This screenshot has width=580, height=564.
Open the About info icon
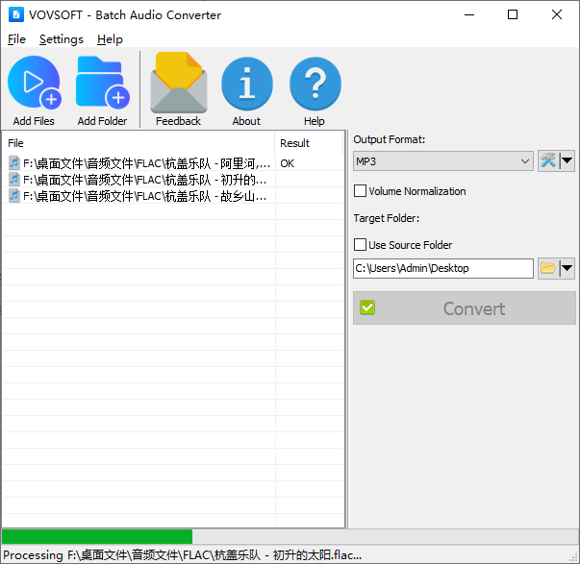coord(246,84)
